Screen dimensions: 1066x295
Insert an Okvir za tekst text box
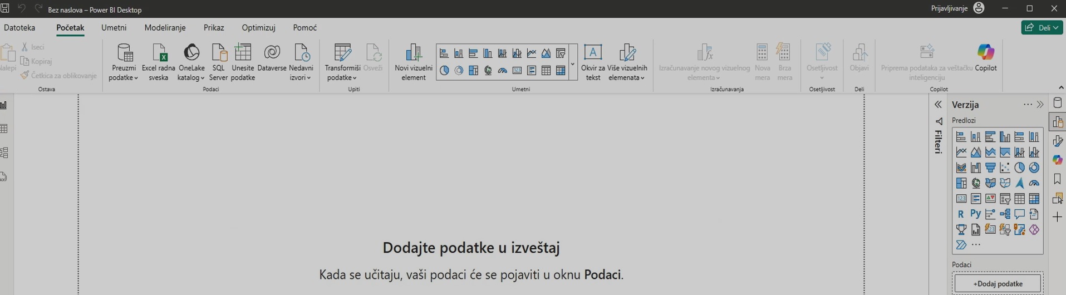(593, 62)
